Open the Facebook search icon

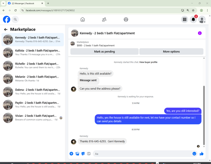(15, 19)
